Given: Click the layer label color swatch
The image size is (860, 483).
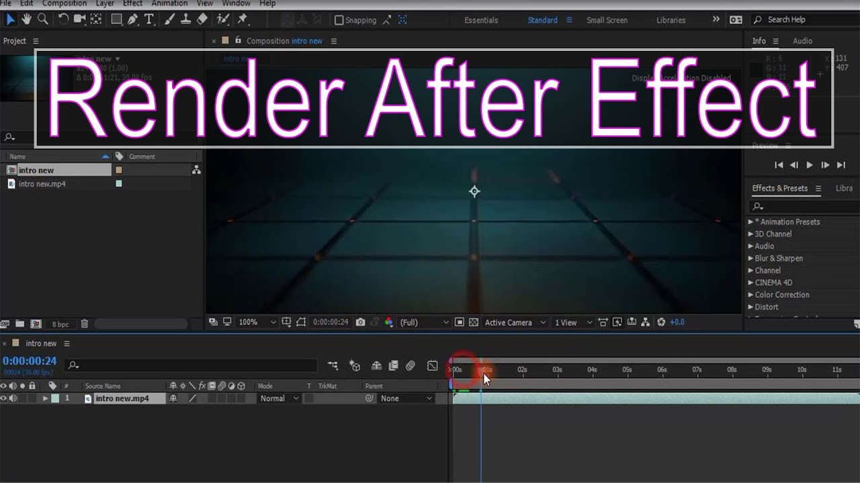Looking at the screenshot, I should click(55, 398).
